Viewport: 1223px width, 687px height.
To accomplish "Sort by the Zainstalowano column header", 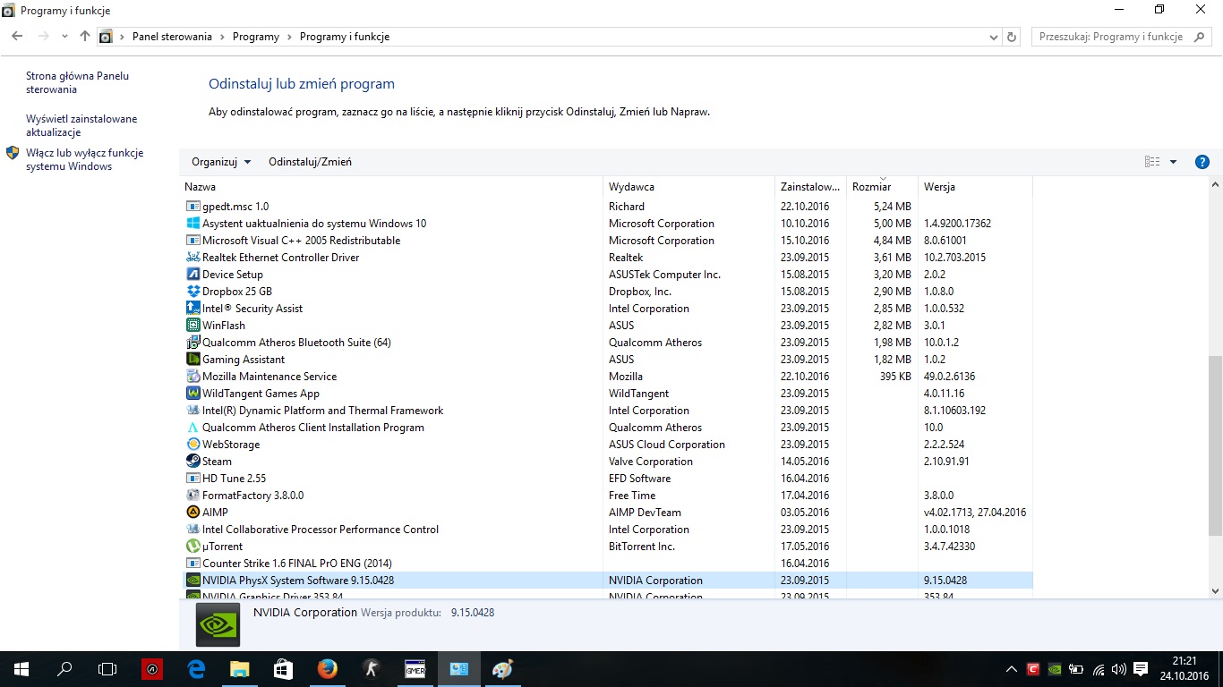I will pyautogui.click(x=810, y=187).
